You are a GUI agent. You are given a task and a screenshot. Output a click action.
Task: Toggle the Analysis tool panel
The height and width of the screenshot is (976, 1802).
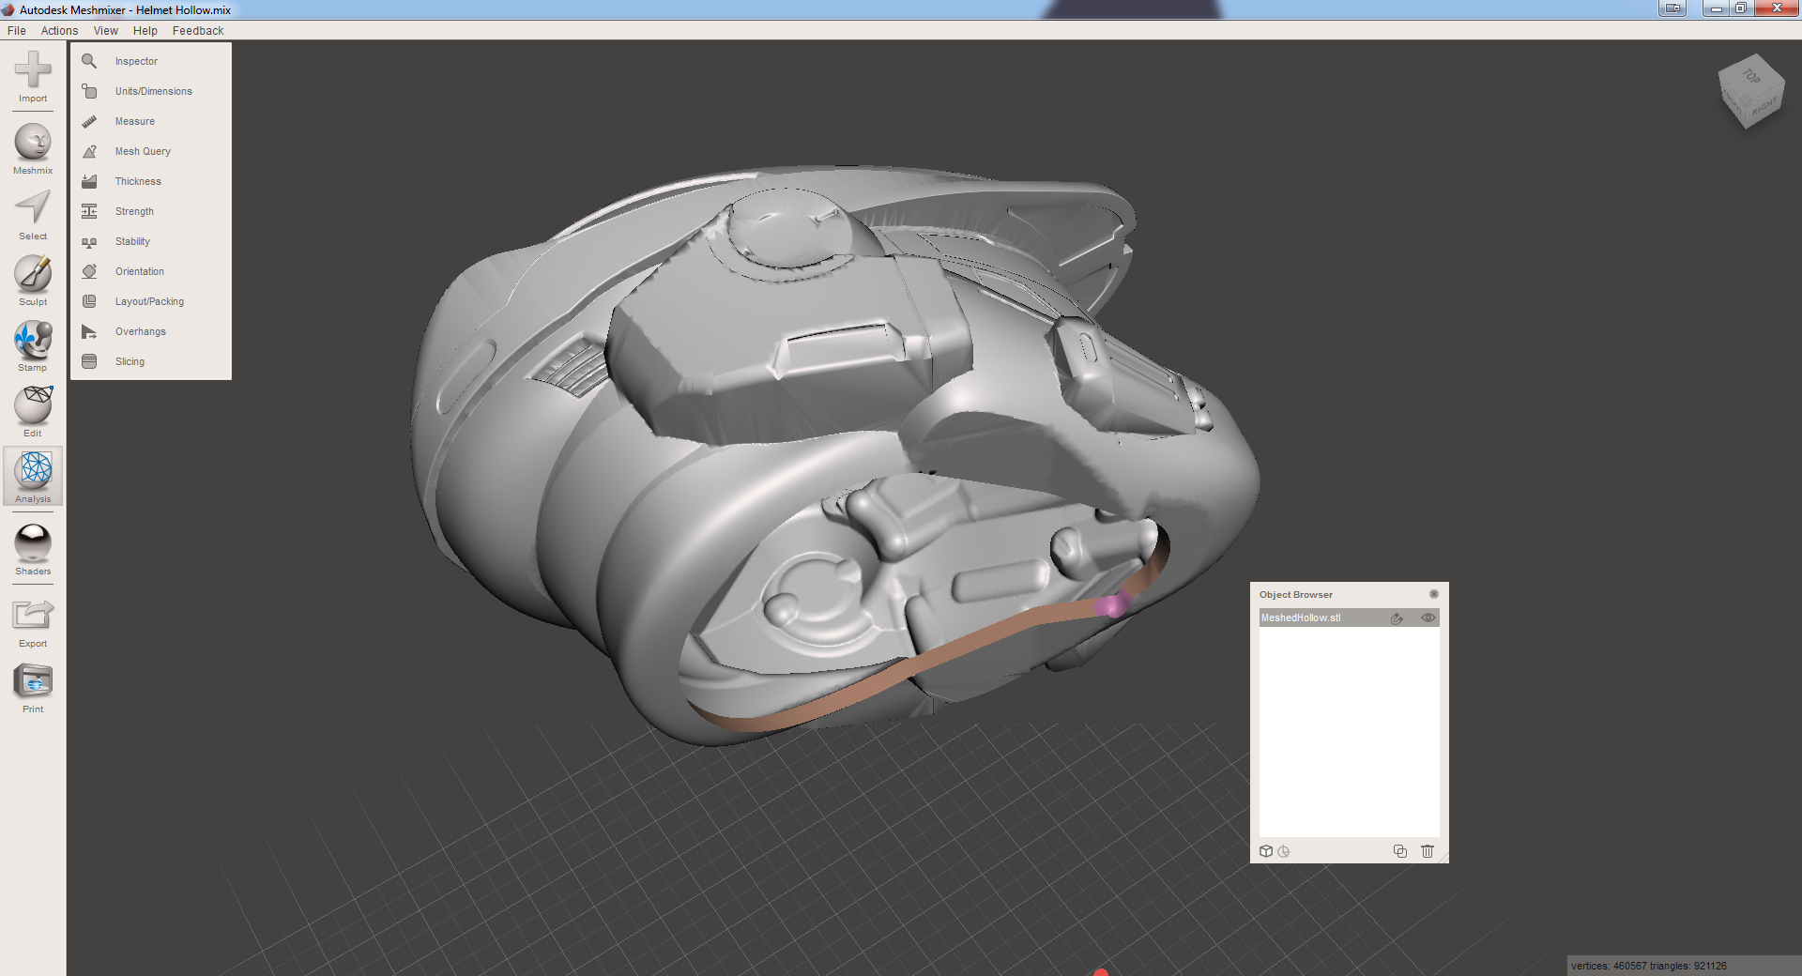point(33,476)
